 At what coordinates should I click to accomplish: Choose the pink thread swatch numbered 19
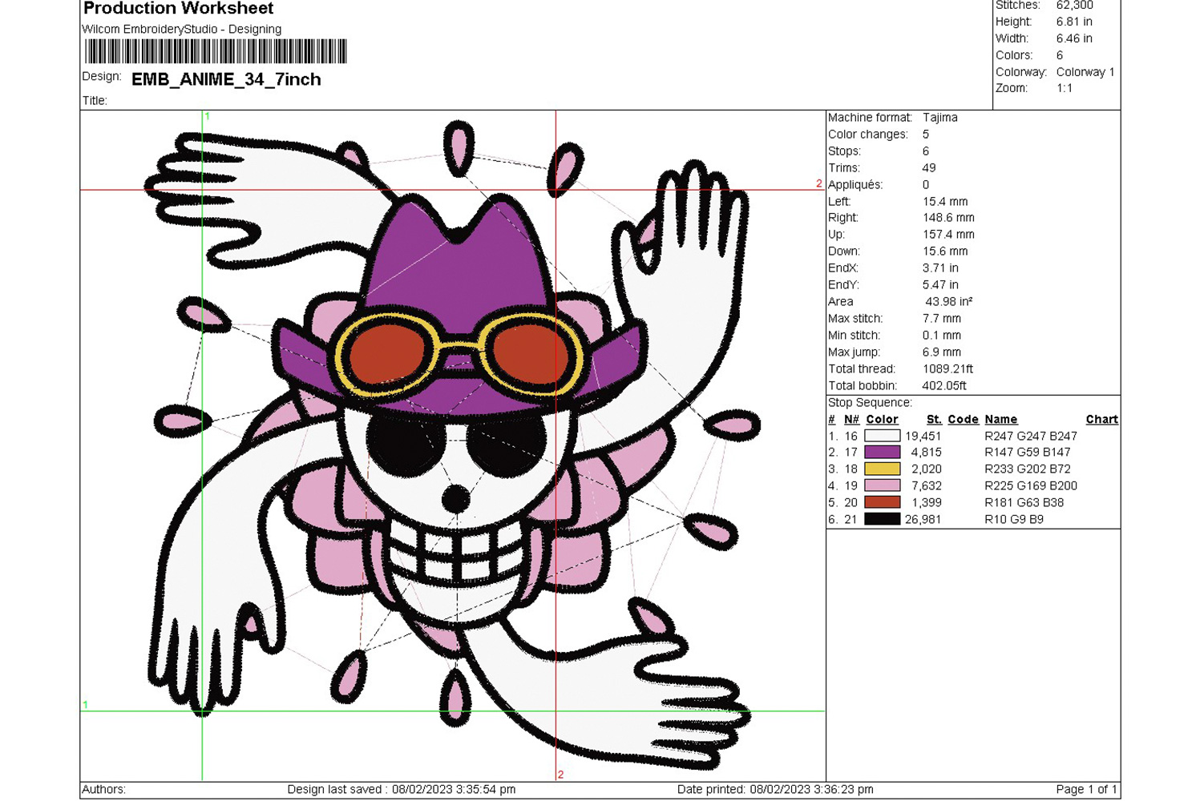tap(882, 486)
